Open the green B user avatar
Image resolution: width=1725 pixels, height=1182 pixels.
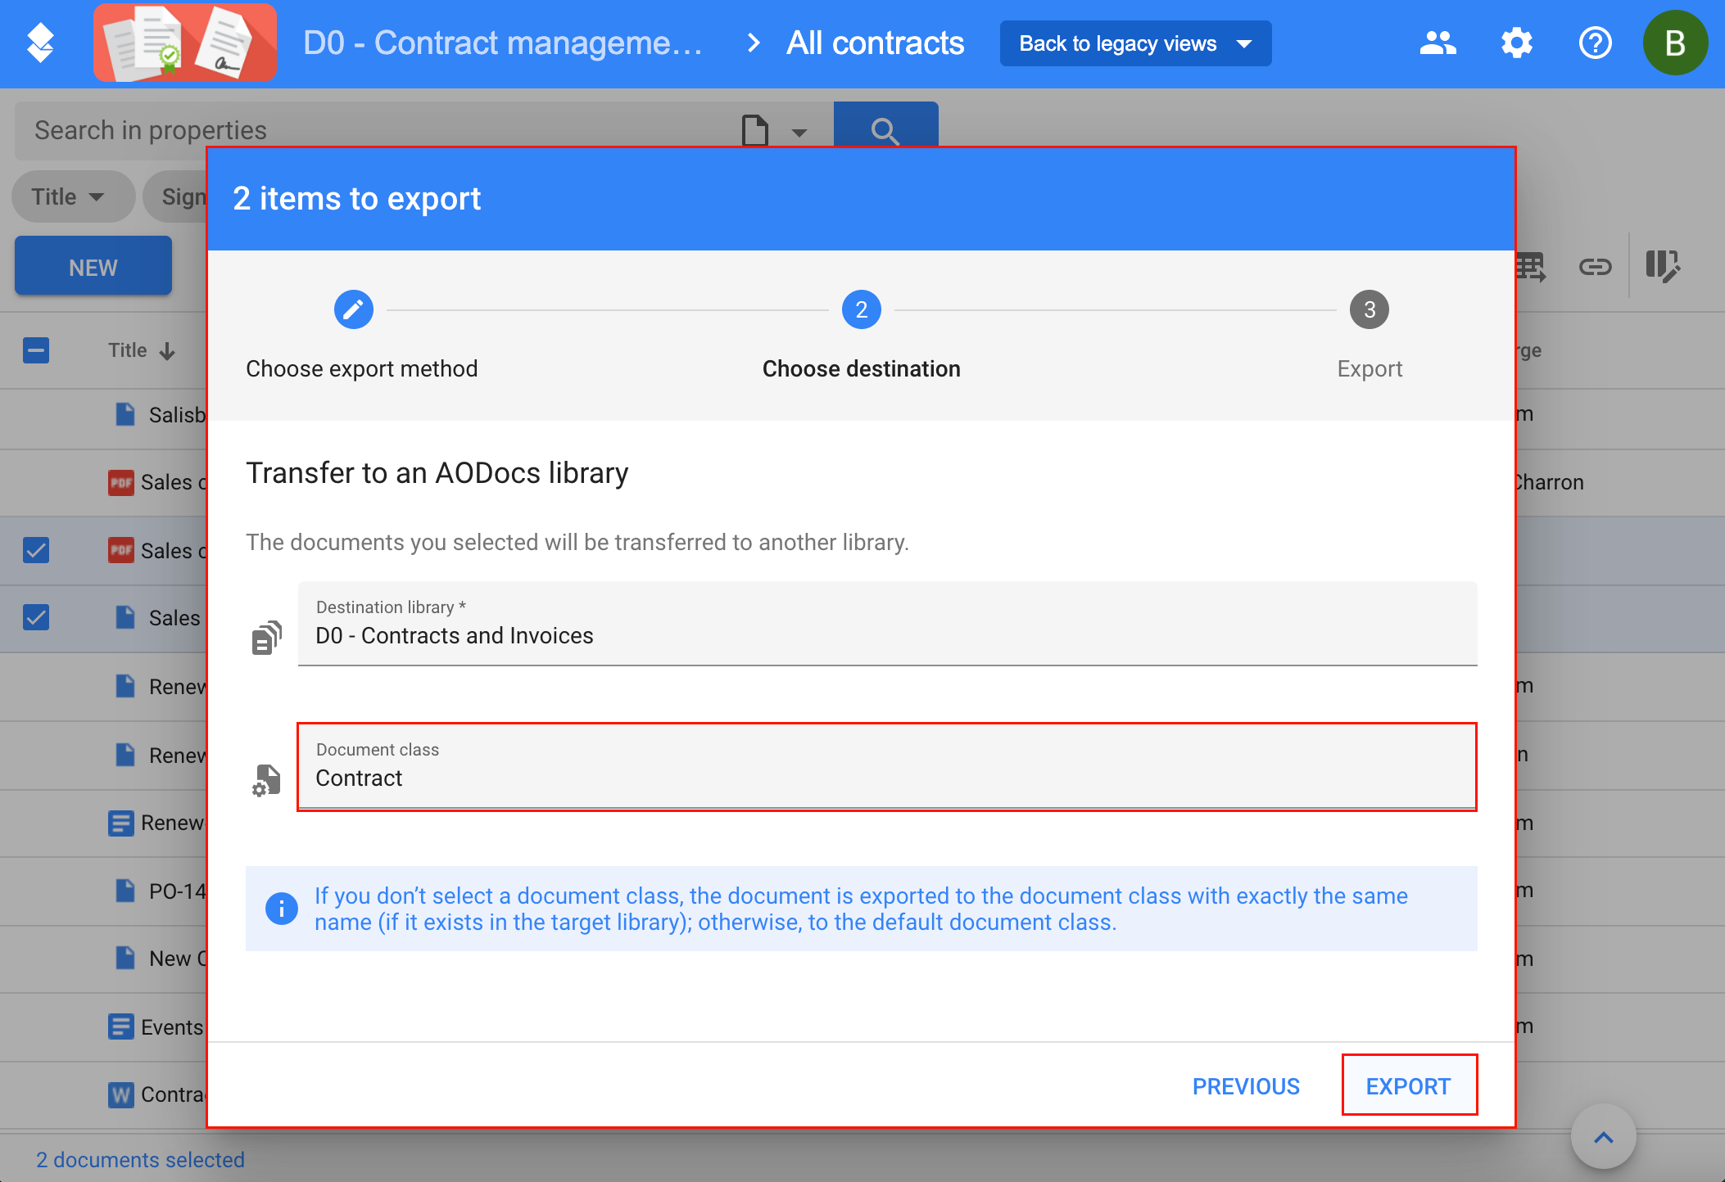[x=1675, y=43]
